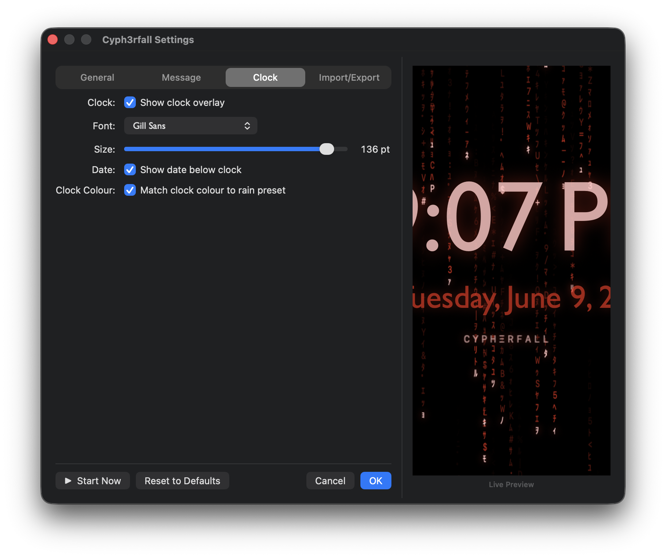Screen dimensions: 666x558
Task: Click the Font label
Action: coord(104,126)
